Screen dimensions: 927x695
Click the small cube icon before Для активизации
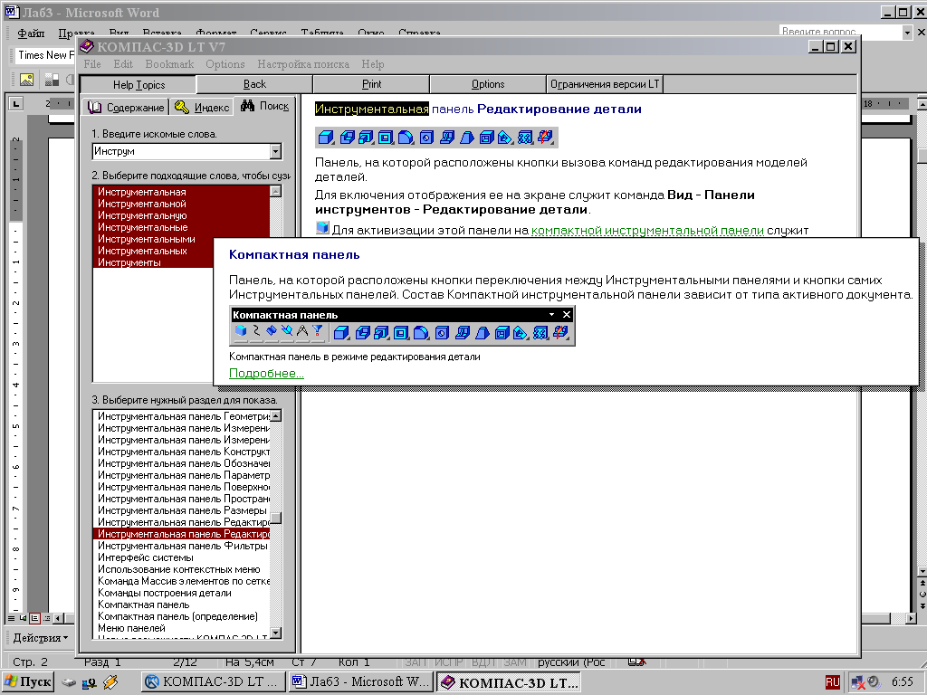(322, 227)
